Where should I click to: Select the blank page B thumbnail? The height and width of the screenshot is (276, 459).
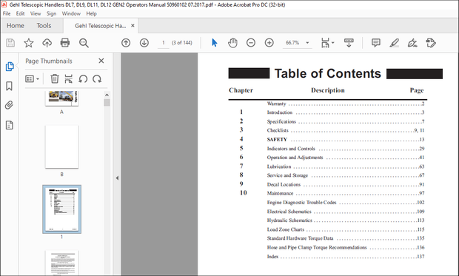click(x=61, y=147)
